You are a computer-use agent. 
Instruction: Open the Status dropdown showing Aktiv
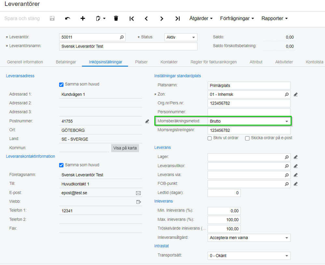(x=181, y=37)
